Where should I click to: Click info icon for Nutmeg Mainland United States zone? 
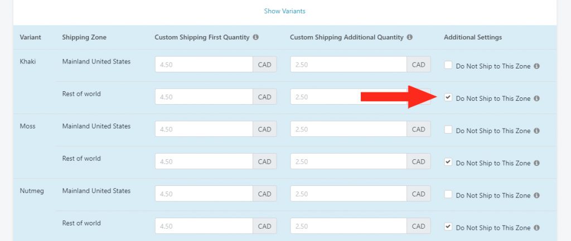pos(536,195)
